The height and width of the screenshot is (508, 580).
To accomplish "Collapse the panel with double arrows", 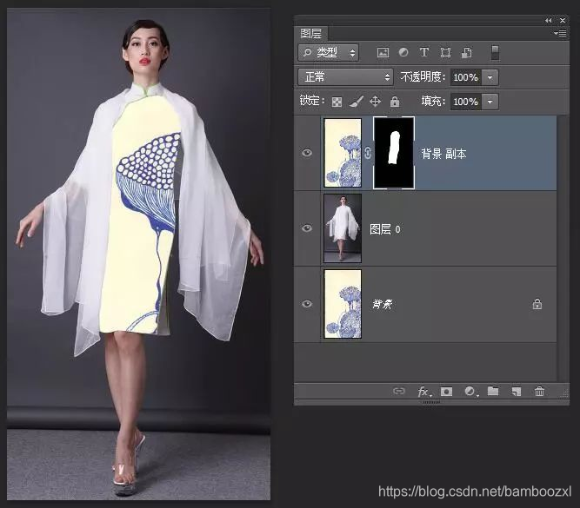I will tap(548, 20).
